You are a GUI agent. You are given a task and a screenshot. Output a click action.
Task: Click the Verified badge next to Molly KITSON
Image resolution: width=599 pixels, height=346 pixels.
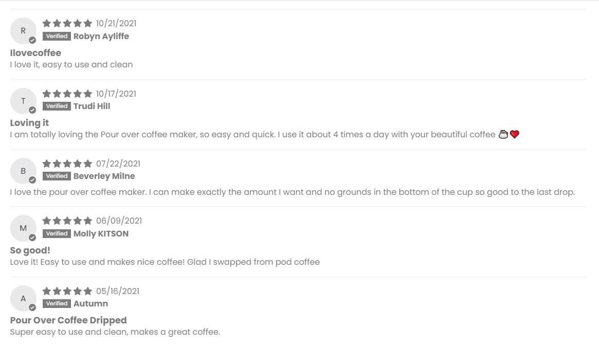pos(57,233)
